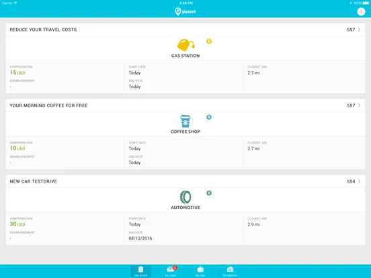
Task: Switch to the Job board tab
Action: [140, 271]
